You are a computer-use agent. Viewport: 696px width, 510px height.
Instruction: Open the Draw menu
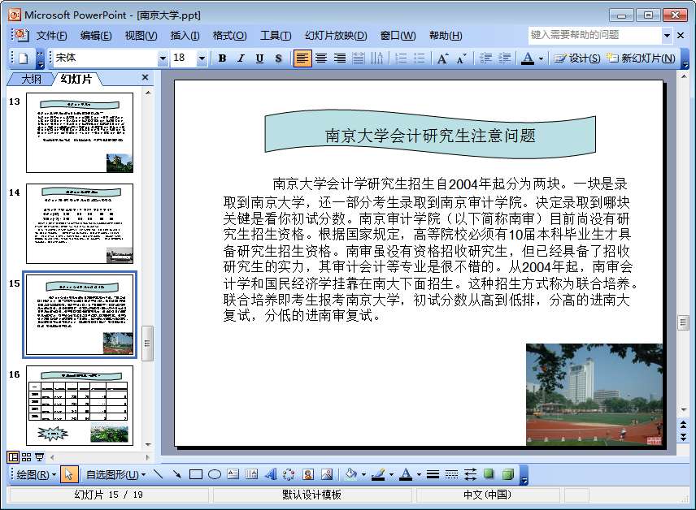click(x=37, y=474)
